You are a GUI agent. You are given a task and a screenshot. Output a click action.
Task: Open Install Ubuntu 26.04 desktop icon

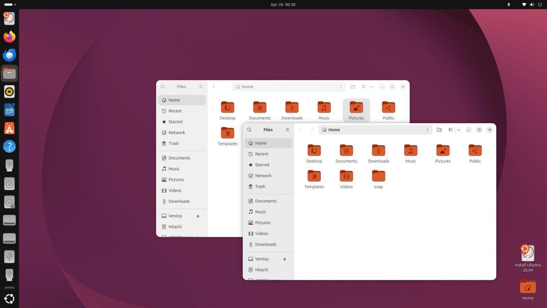coord(528,258)
